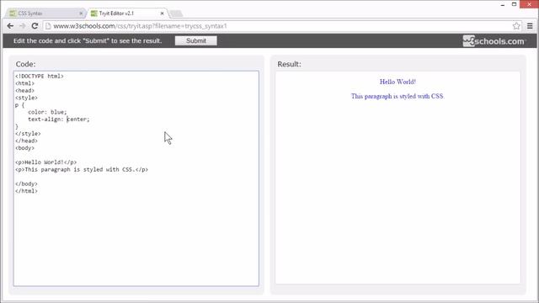This screenshot has height=303, width=539.
Task: Click the styled-with-CSS paragraph code line
Action: click(82, 169)
